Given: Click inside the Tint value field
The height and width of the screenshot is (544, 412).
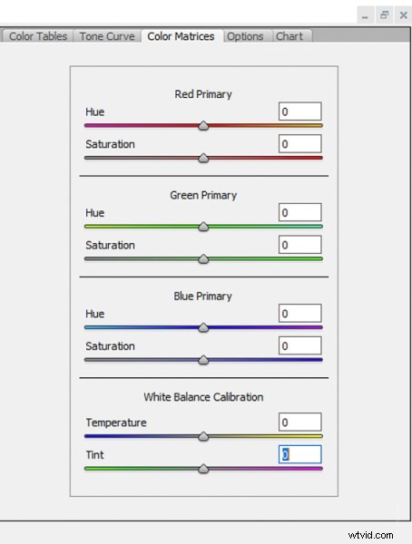Looking at the screenshot, I should click(x=300, y=454).
